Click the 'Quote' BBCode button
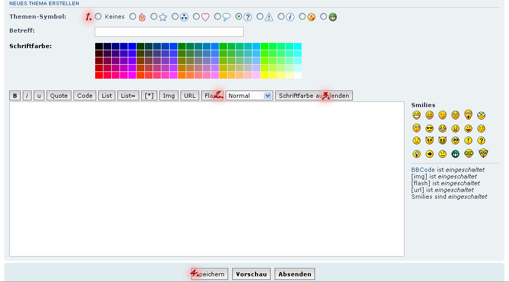Screen dimensions: 509x282 (x=59, y=96)
